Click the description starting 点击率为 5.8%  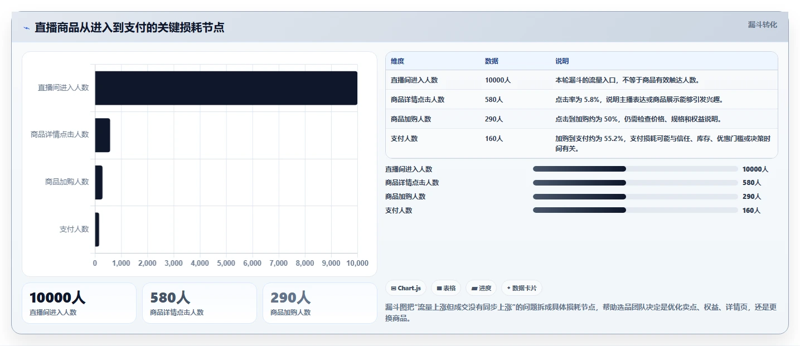[639, 100]
